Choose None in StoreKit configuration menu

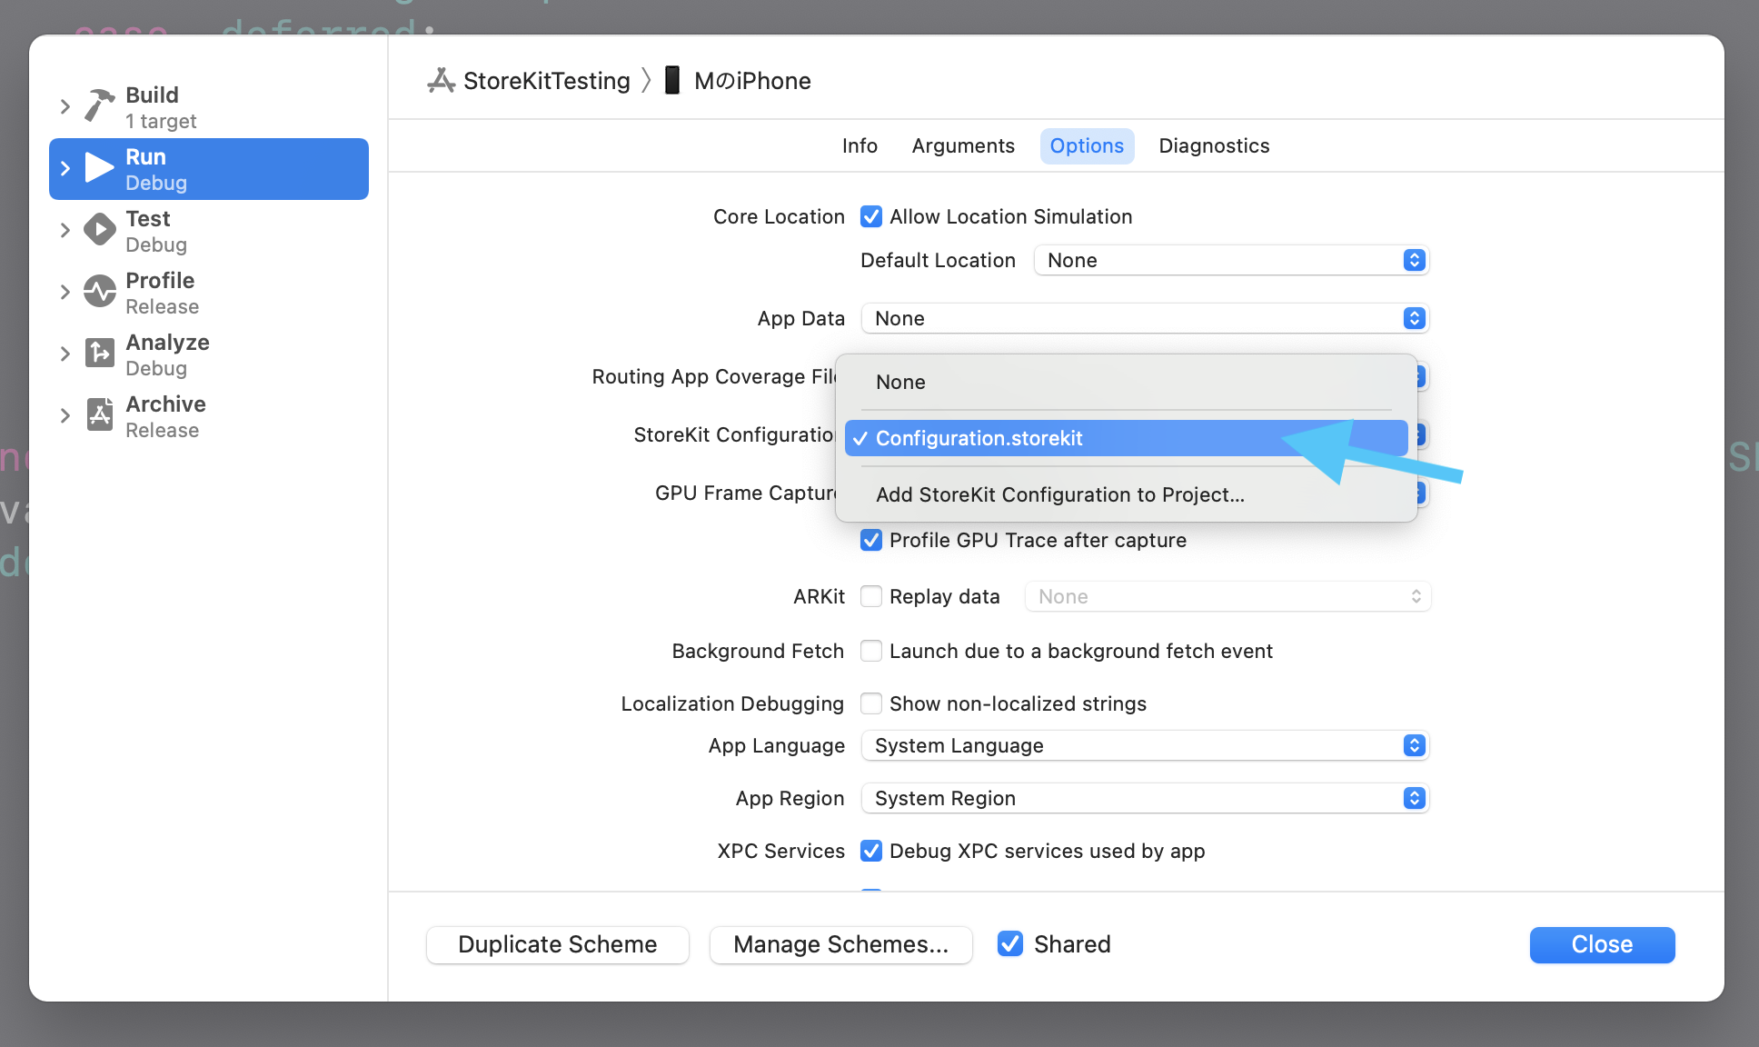click(x=1126, y=382)
